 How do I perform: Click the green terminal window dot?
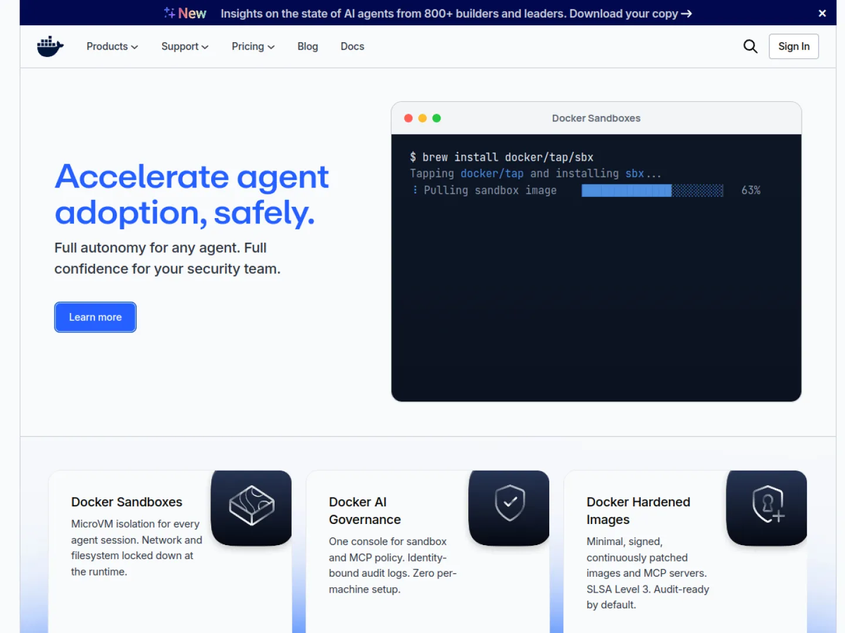pos(437,118)
